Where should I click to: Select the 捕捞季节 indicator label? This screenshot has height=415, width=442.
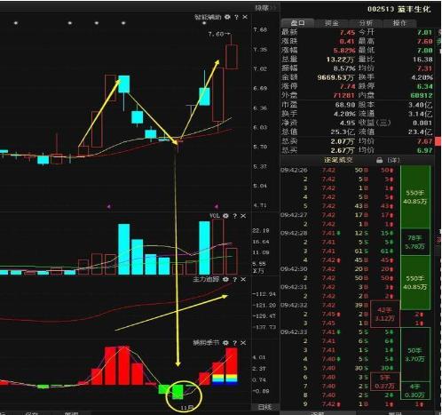click(x=206, y=342)
